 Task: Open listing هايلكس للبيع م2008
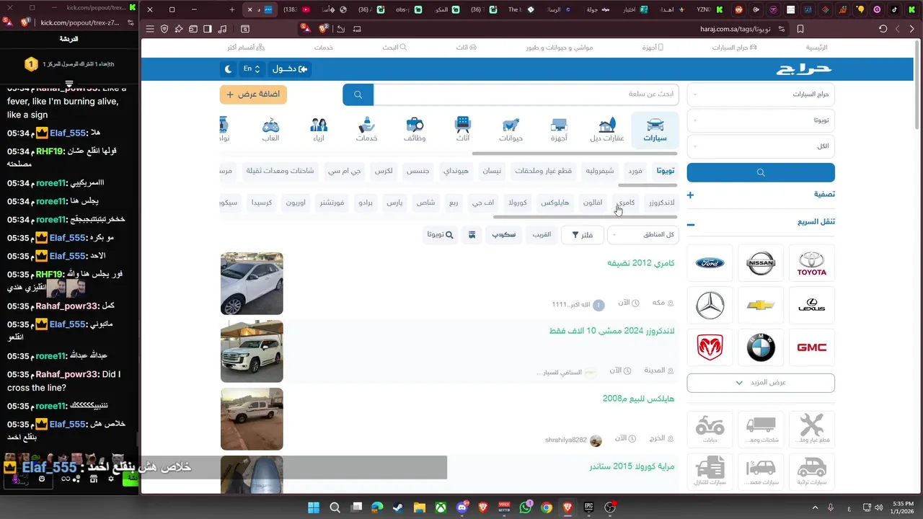[x=638, y=399]
